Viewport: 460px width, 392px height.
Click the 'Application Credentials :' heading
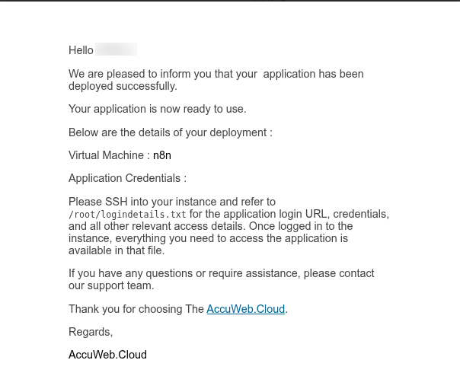(128, 178)
